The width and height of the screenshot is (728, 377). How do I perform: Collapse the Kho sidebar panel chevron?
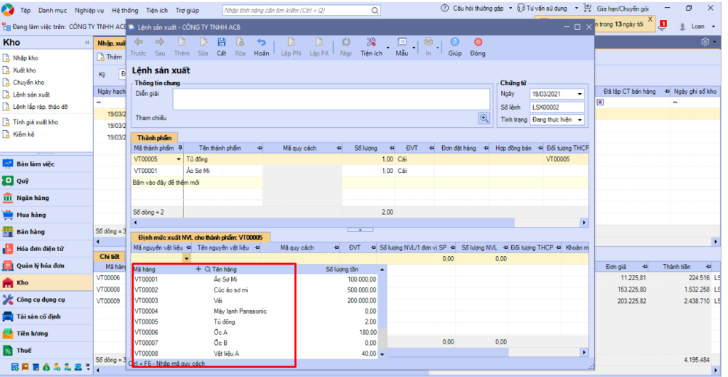coord(87,43)
